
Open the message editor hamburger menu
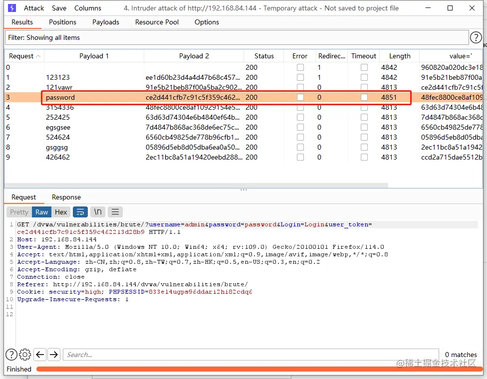(115, 212)
